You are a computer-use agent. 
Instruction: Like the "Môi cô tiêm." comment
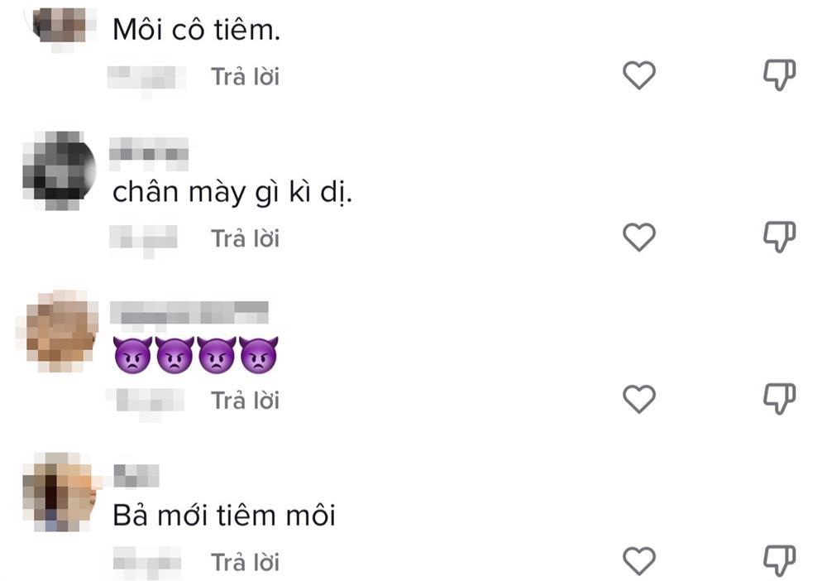point(638,76)
